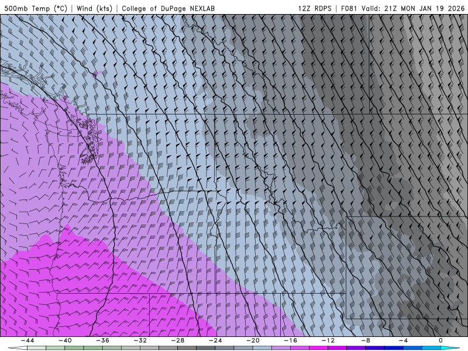Click the -40 colorbar tick label
This screenshot has height=351, width=468.
pos(65,340)
